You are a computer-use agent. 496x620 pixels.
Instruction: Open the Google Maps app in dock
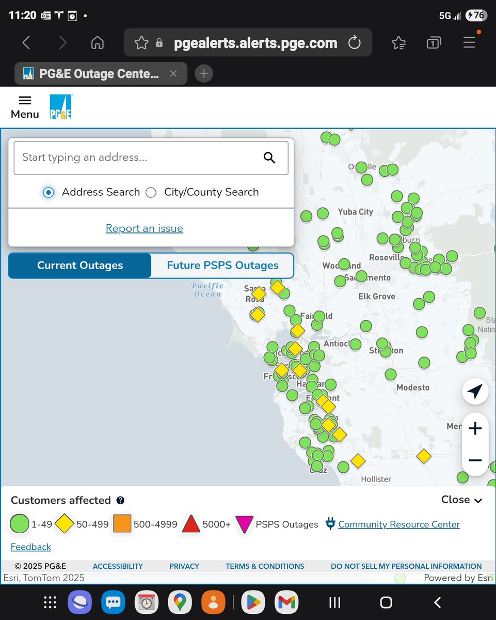[x=180, y=602]
